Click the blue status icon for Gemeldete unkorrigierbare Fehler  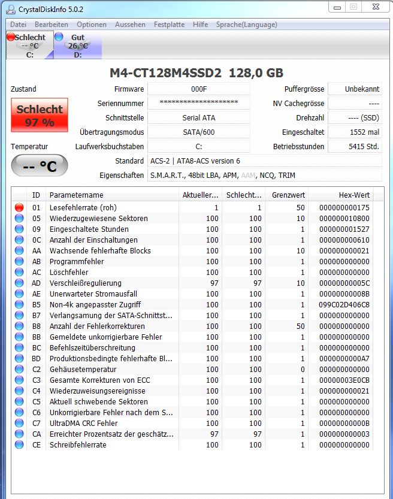(x=19, y=337)
